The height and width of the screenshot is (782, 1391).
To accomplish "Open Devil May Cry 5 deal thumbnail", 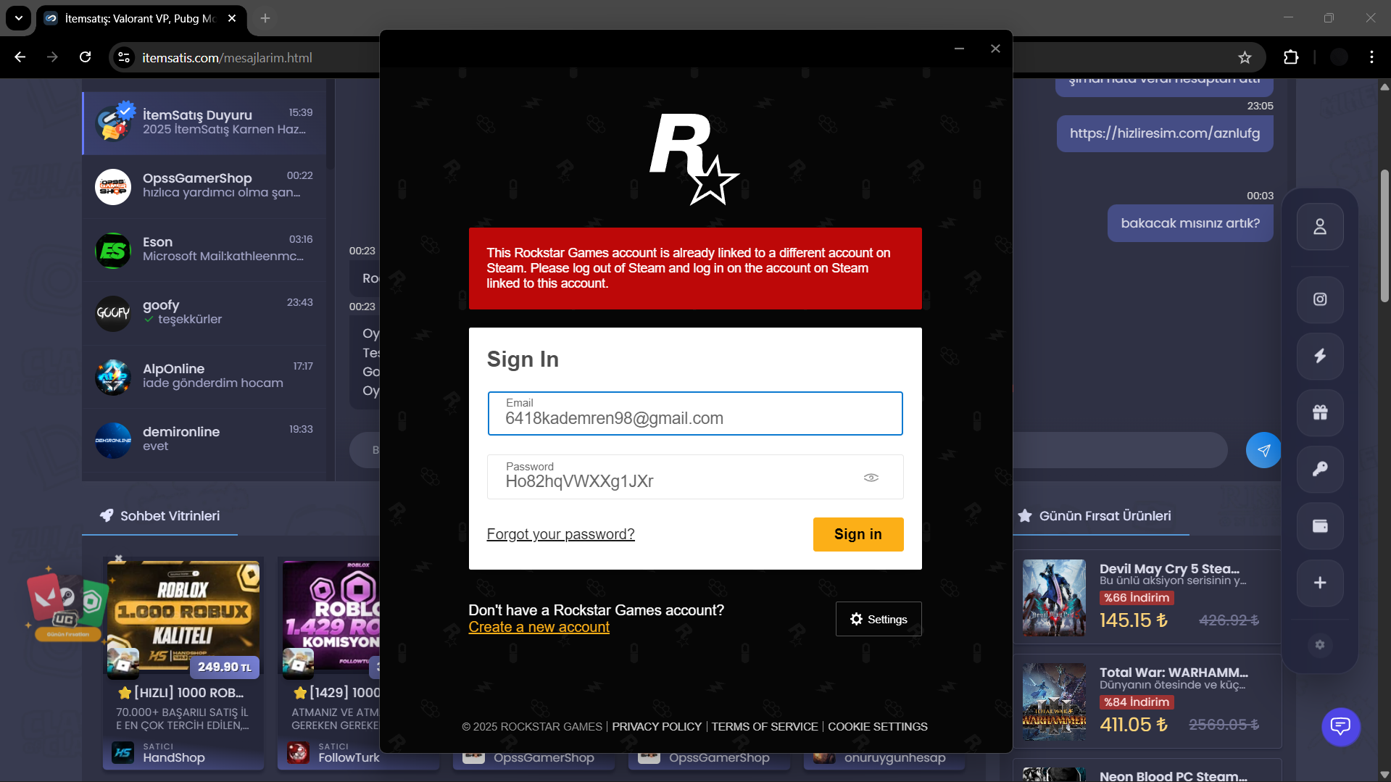I will point(1054,598).
